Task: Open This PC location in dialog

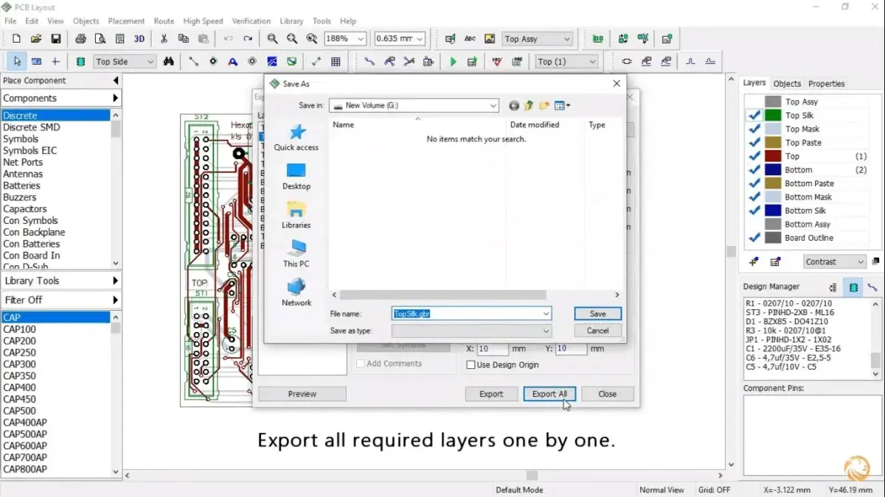Action: pos(296,253)
